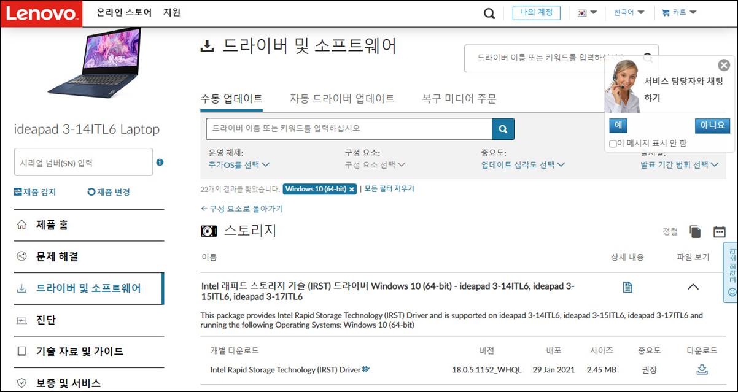Viewport: 738px width, 392px height.
Task: Focus the serial number (SN) input field
Action: (x=84, y=162)
